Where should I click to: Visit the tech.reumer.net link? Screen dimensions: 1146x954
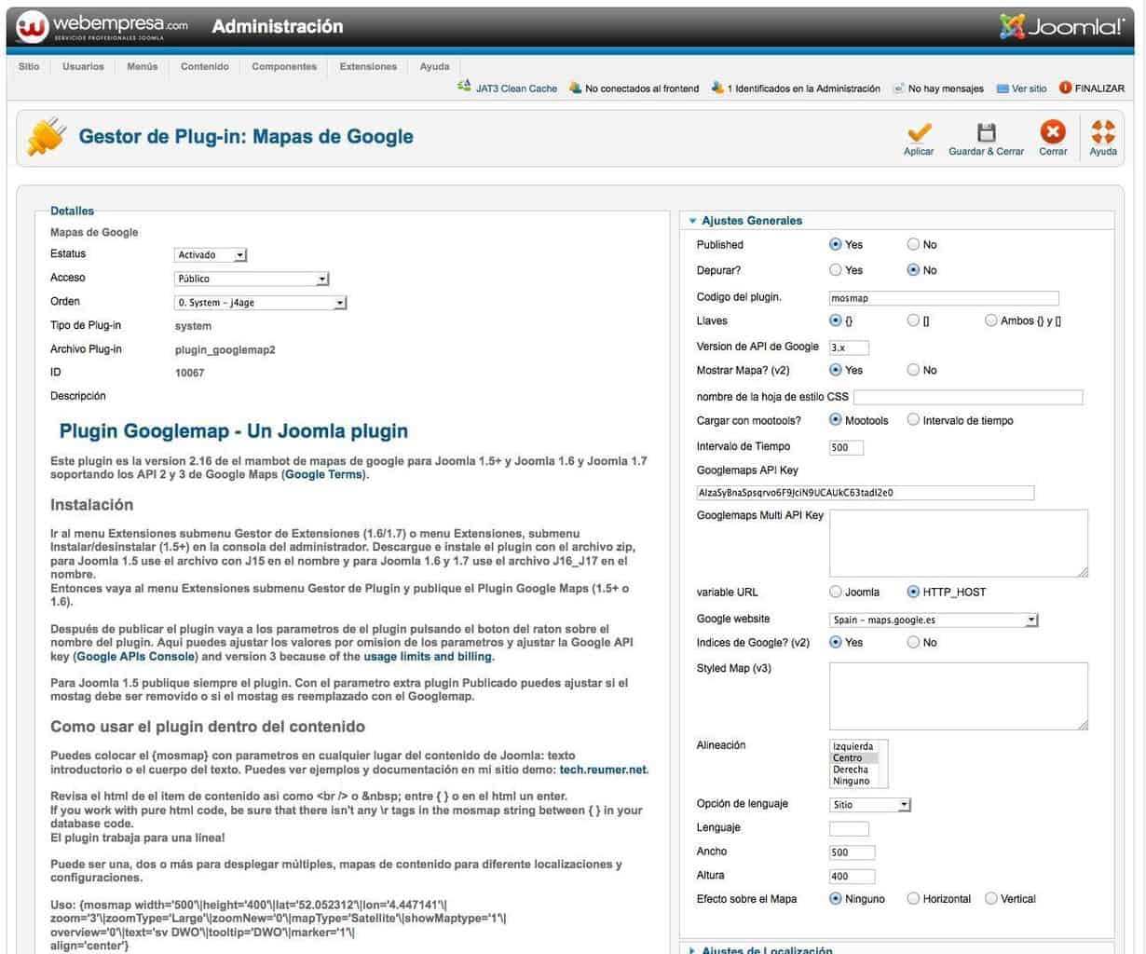pos(603,770)
